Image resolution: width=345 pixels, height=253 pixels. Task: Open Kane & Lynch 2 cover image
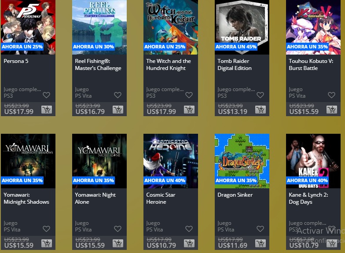[313, 161]
